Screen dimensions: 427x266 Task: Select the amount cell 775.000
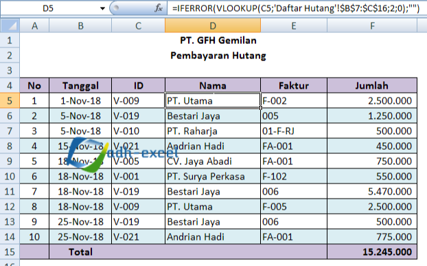(372, 237)
